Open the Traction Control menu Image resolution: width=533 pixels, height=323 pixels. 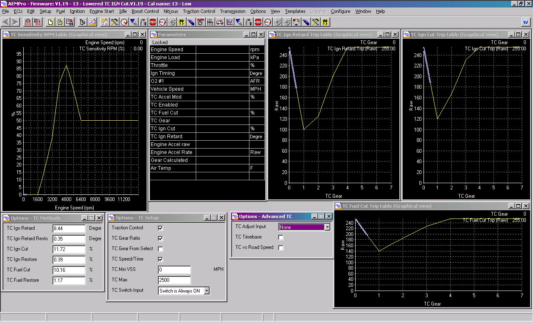[x=199, y=11]
